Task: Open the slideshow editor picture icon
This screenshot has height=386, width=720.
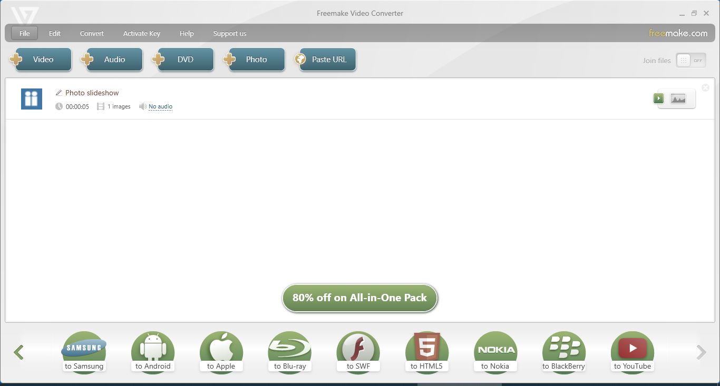Action: (678, 98)
